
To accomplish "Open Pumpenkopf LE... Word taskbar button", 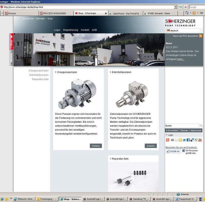I will 186,199.
